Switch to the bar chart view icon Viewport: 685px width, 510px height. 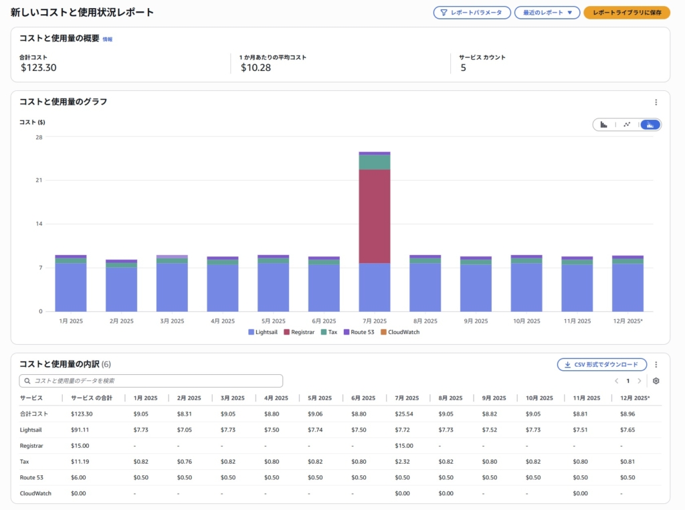(604, 124)
